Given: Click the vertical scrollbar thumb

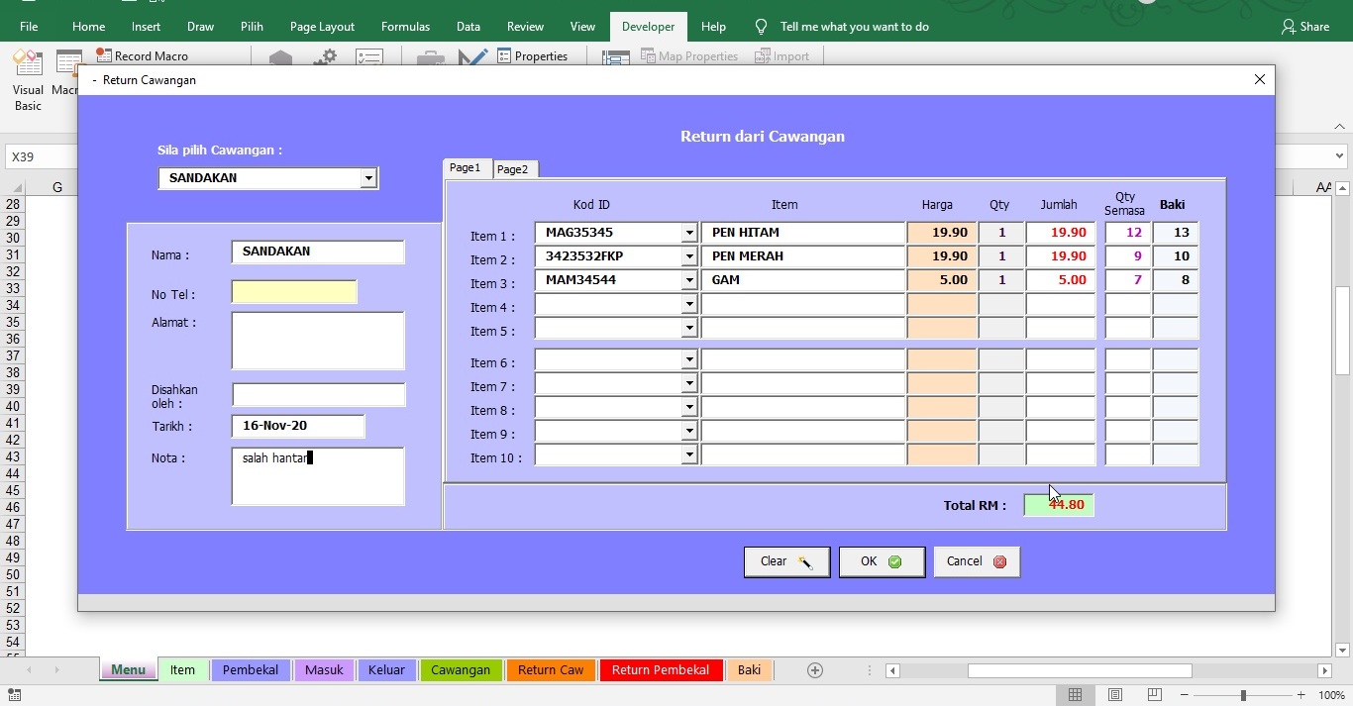Looking at the screenshot, I should click(1343, 331).
